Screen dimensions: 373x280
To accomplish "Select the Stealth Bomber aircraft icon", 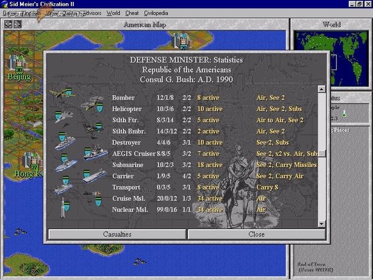I will click(93, 128).
